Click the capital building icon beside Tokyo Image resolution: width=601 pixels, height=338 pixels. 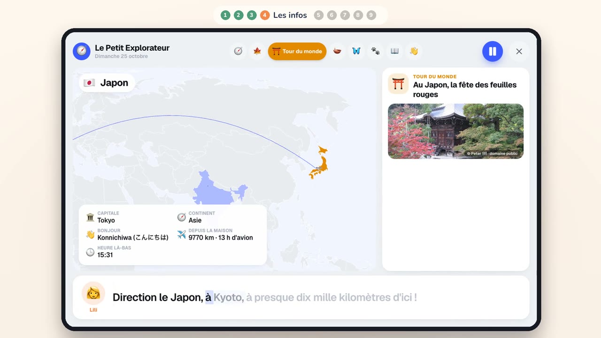pos(90,217)
